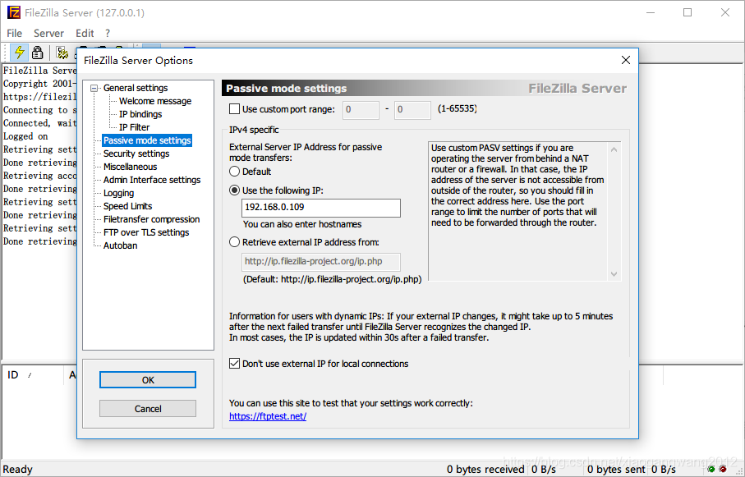Open the Server menu

pos(48,34)
